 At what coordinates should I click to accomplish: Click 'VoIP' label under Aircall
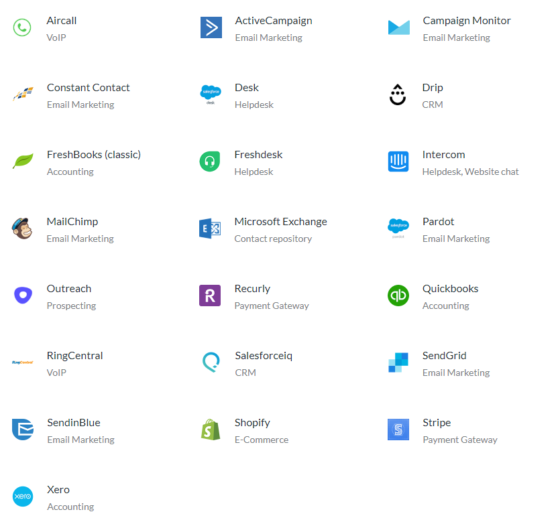pos(56,38)
